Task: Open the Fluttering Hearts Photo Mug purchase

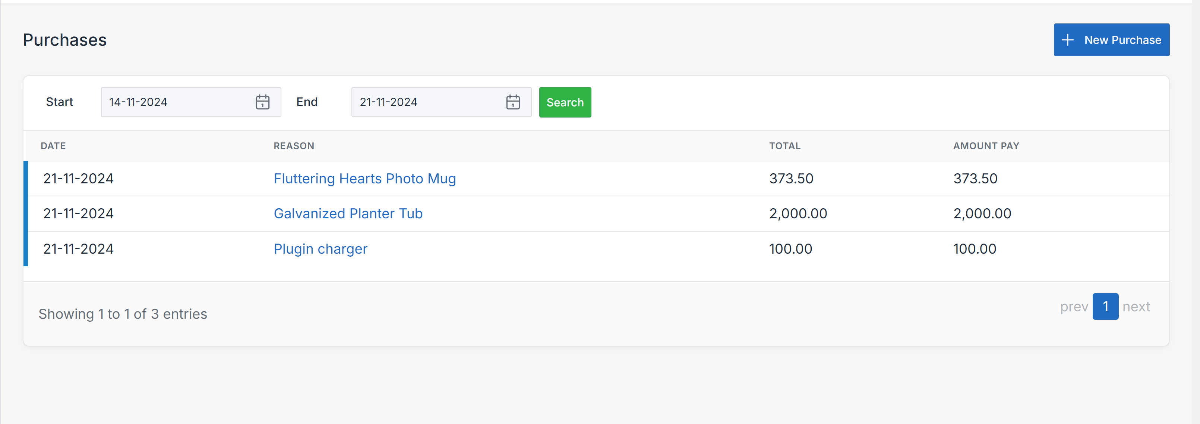Action: click(365, 179)
